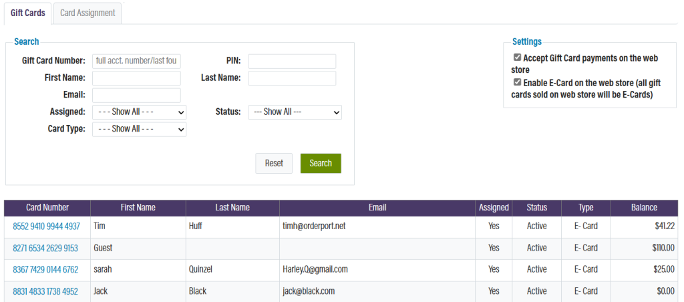Expand the Card Type dropdown

tap(139, 129)
